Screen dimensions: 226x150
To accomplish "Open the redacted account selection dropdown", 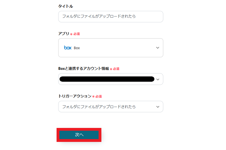I will coord(111,79).
